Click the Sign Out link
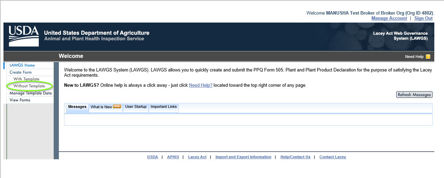The width and height of the screenshot is (444, 178). (424, 18)
